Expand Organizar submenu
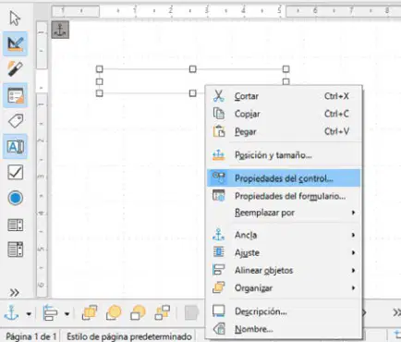Image resolution: width=401 pixels, height=342 pixels. click(284, 288)
